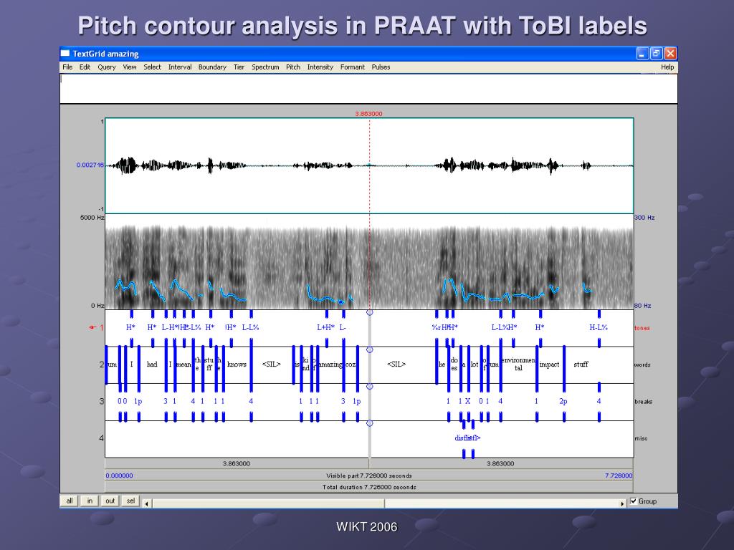734x550 pixels.
Task: Select the tones tier name label
Action: click(x=642, y=328)
